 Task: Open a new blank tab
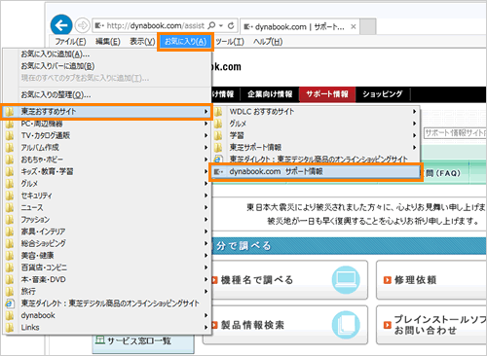click(368, 26)
